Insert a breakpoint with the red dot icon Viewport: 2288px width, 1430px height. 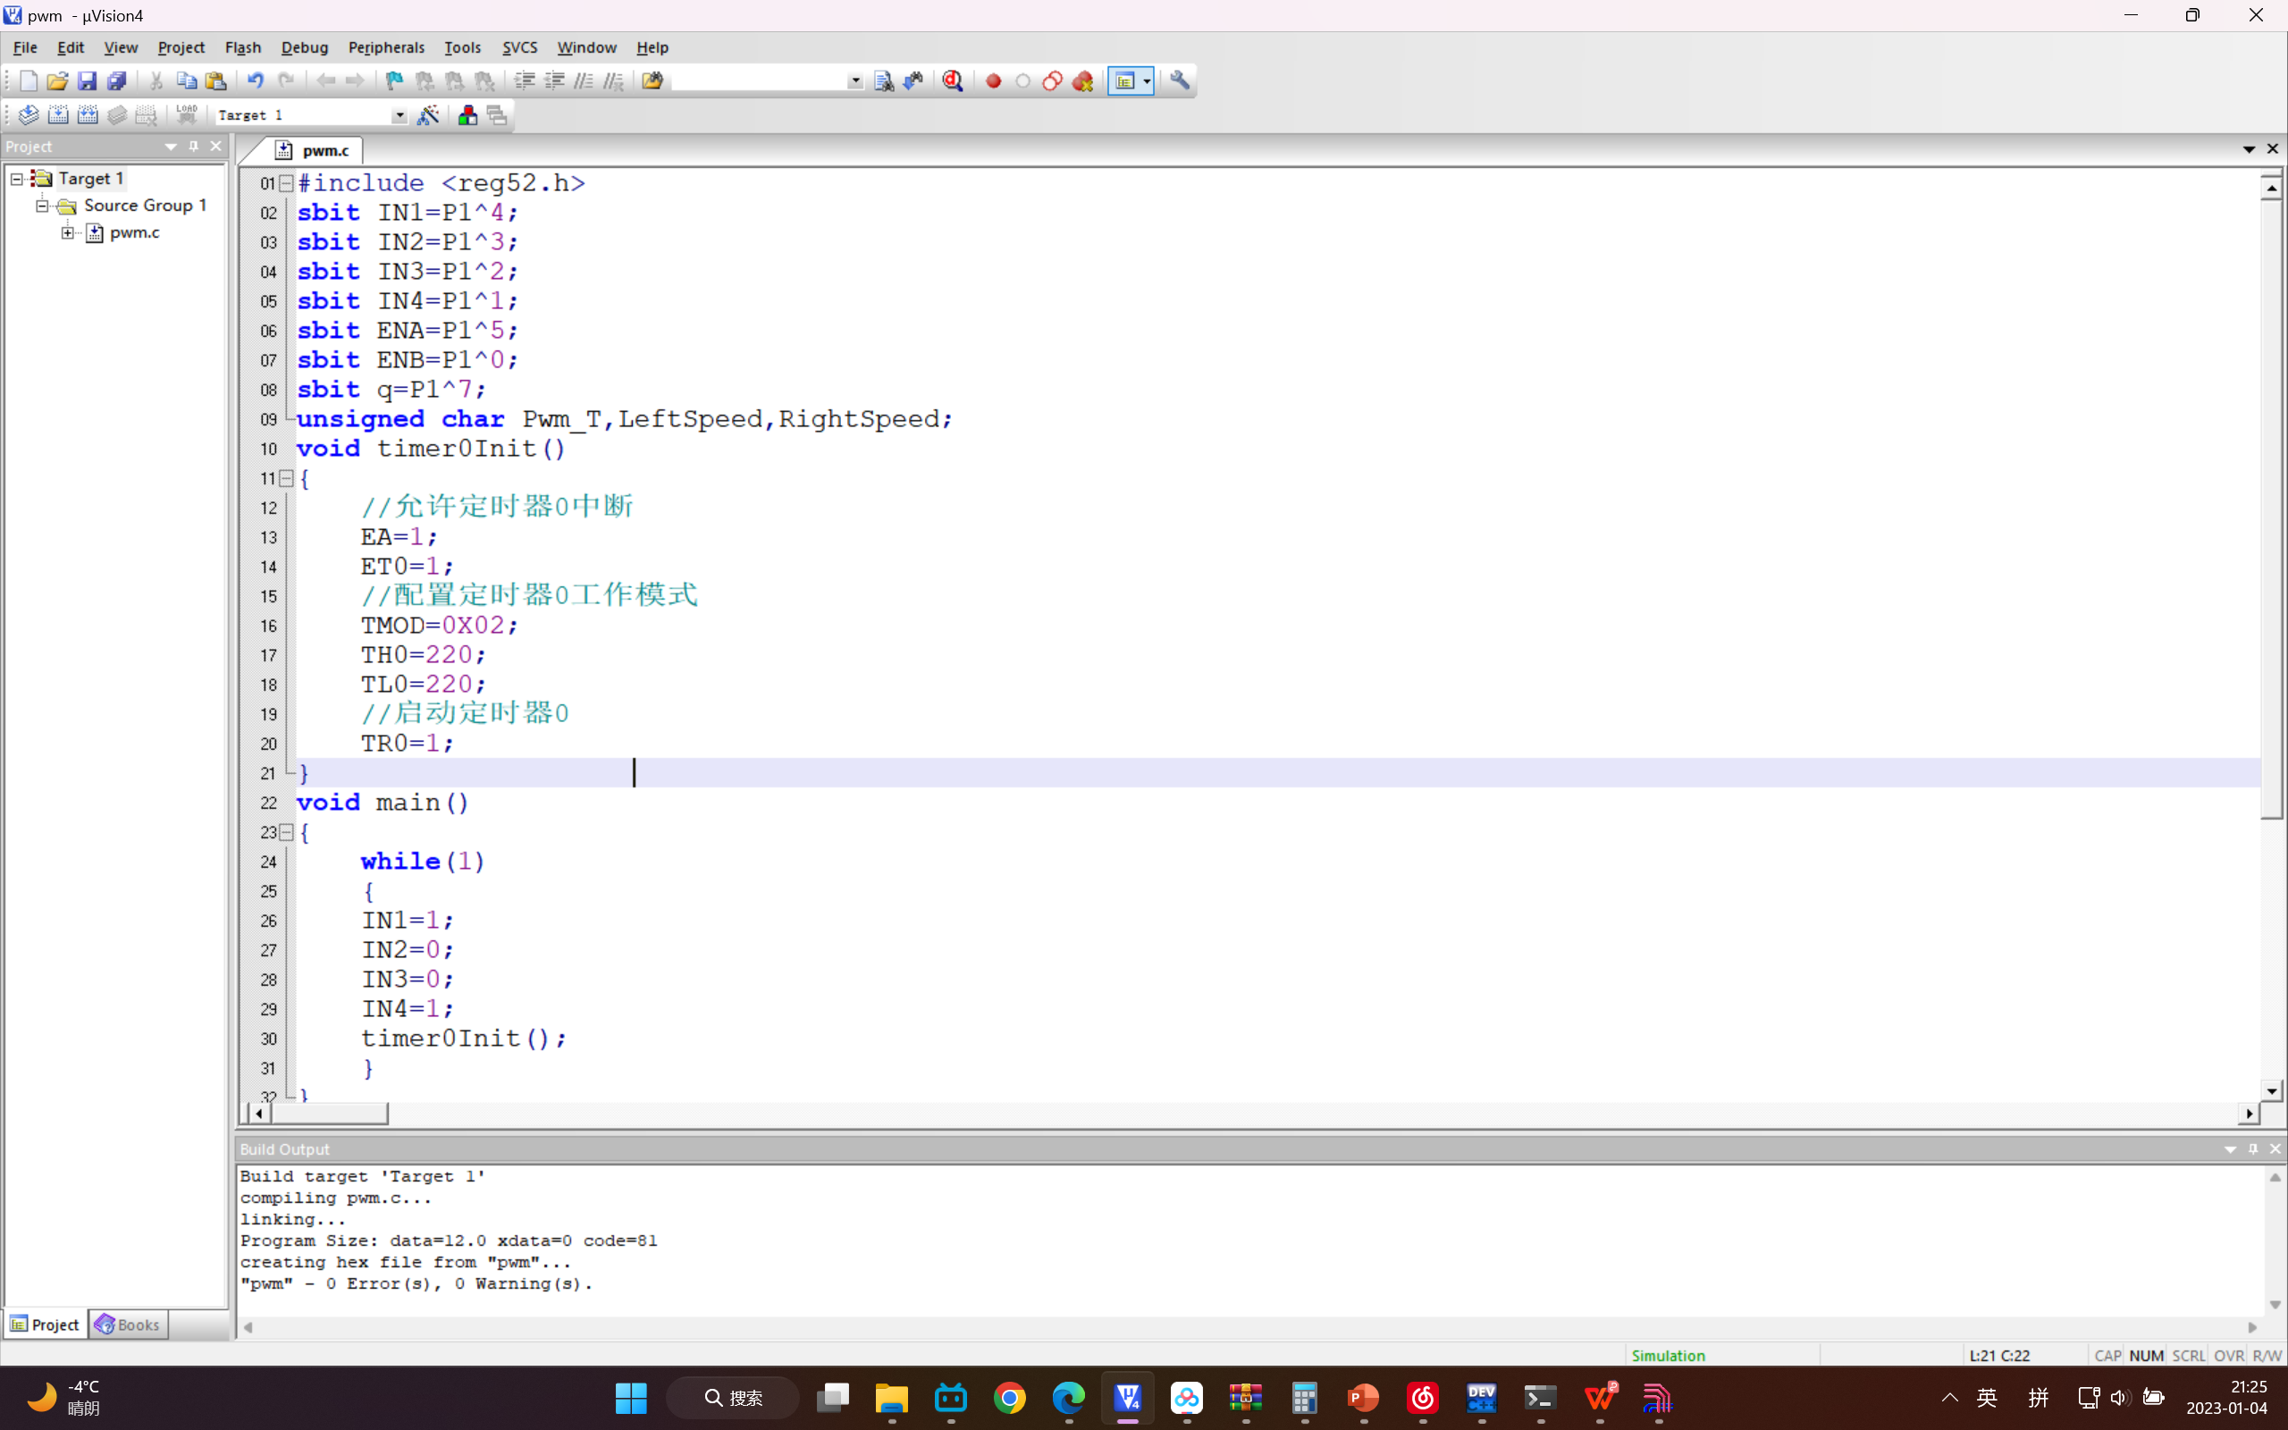coord(993,81)
